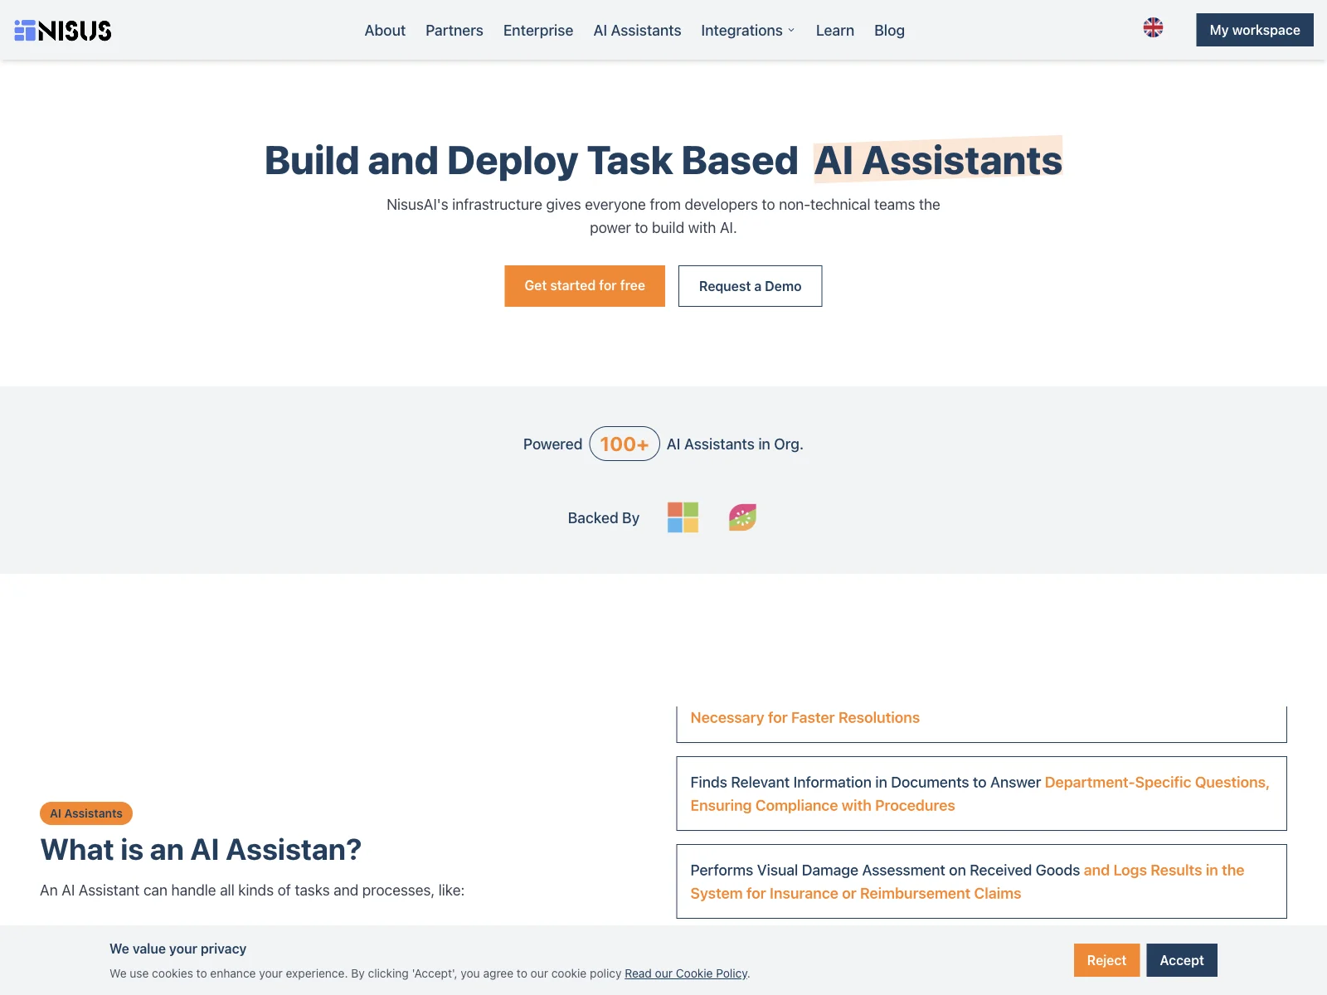Expand the Integrations dropdown chevron

click(791, 31)
